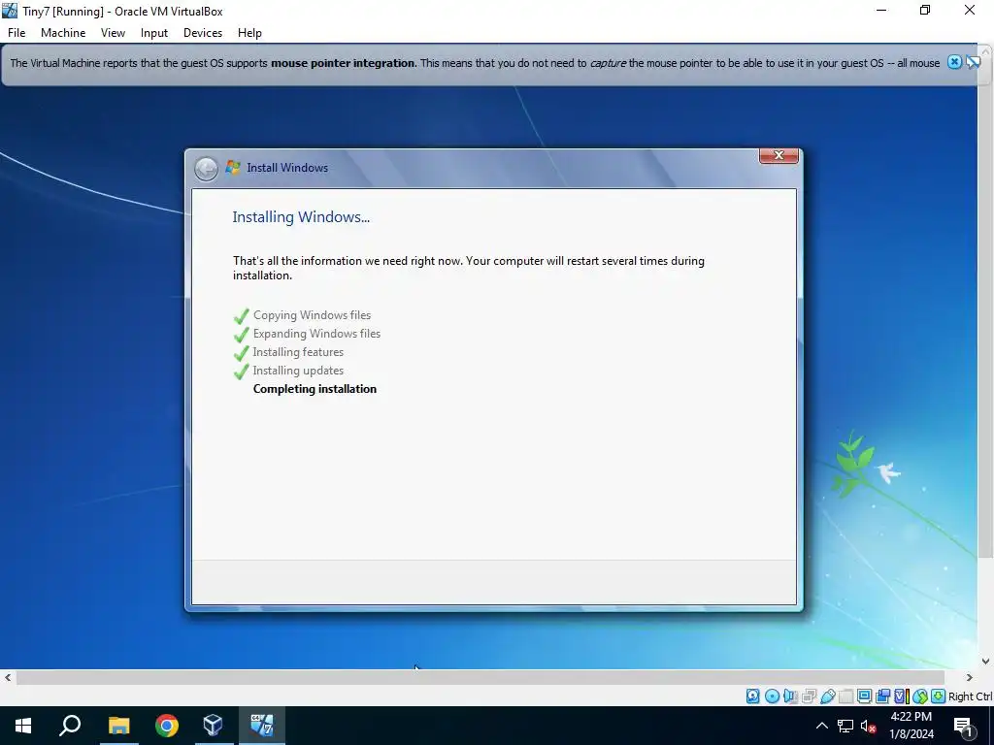Viewport: 994px width, 745px height.
Task: Close the VirtualBox VM window
Action: click(970, 10)
